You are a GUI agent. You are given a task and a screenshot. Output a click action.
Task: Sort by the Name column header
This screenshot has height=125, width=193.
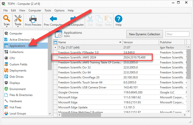pyautogui.click(x=90, y=42)
